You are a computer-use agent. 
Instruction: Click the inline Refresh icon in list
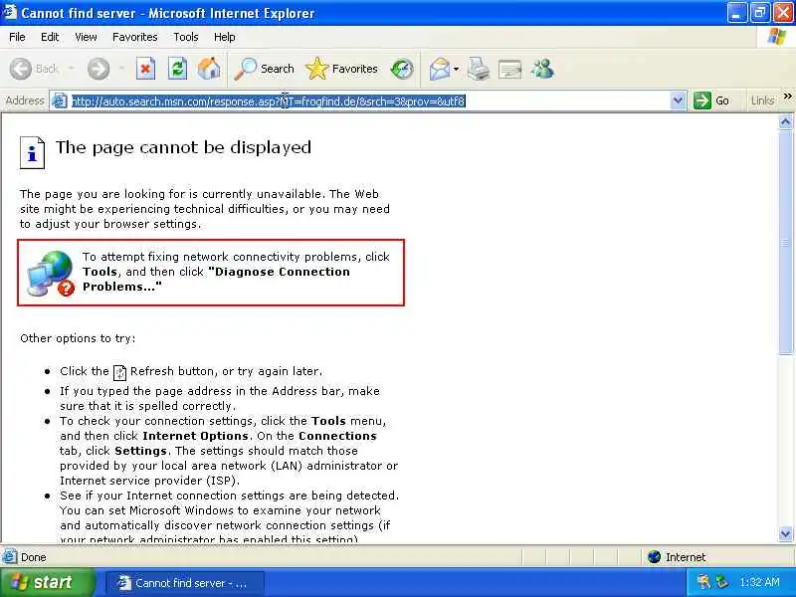click(x=119, y=372)
